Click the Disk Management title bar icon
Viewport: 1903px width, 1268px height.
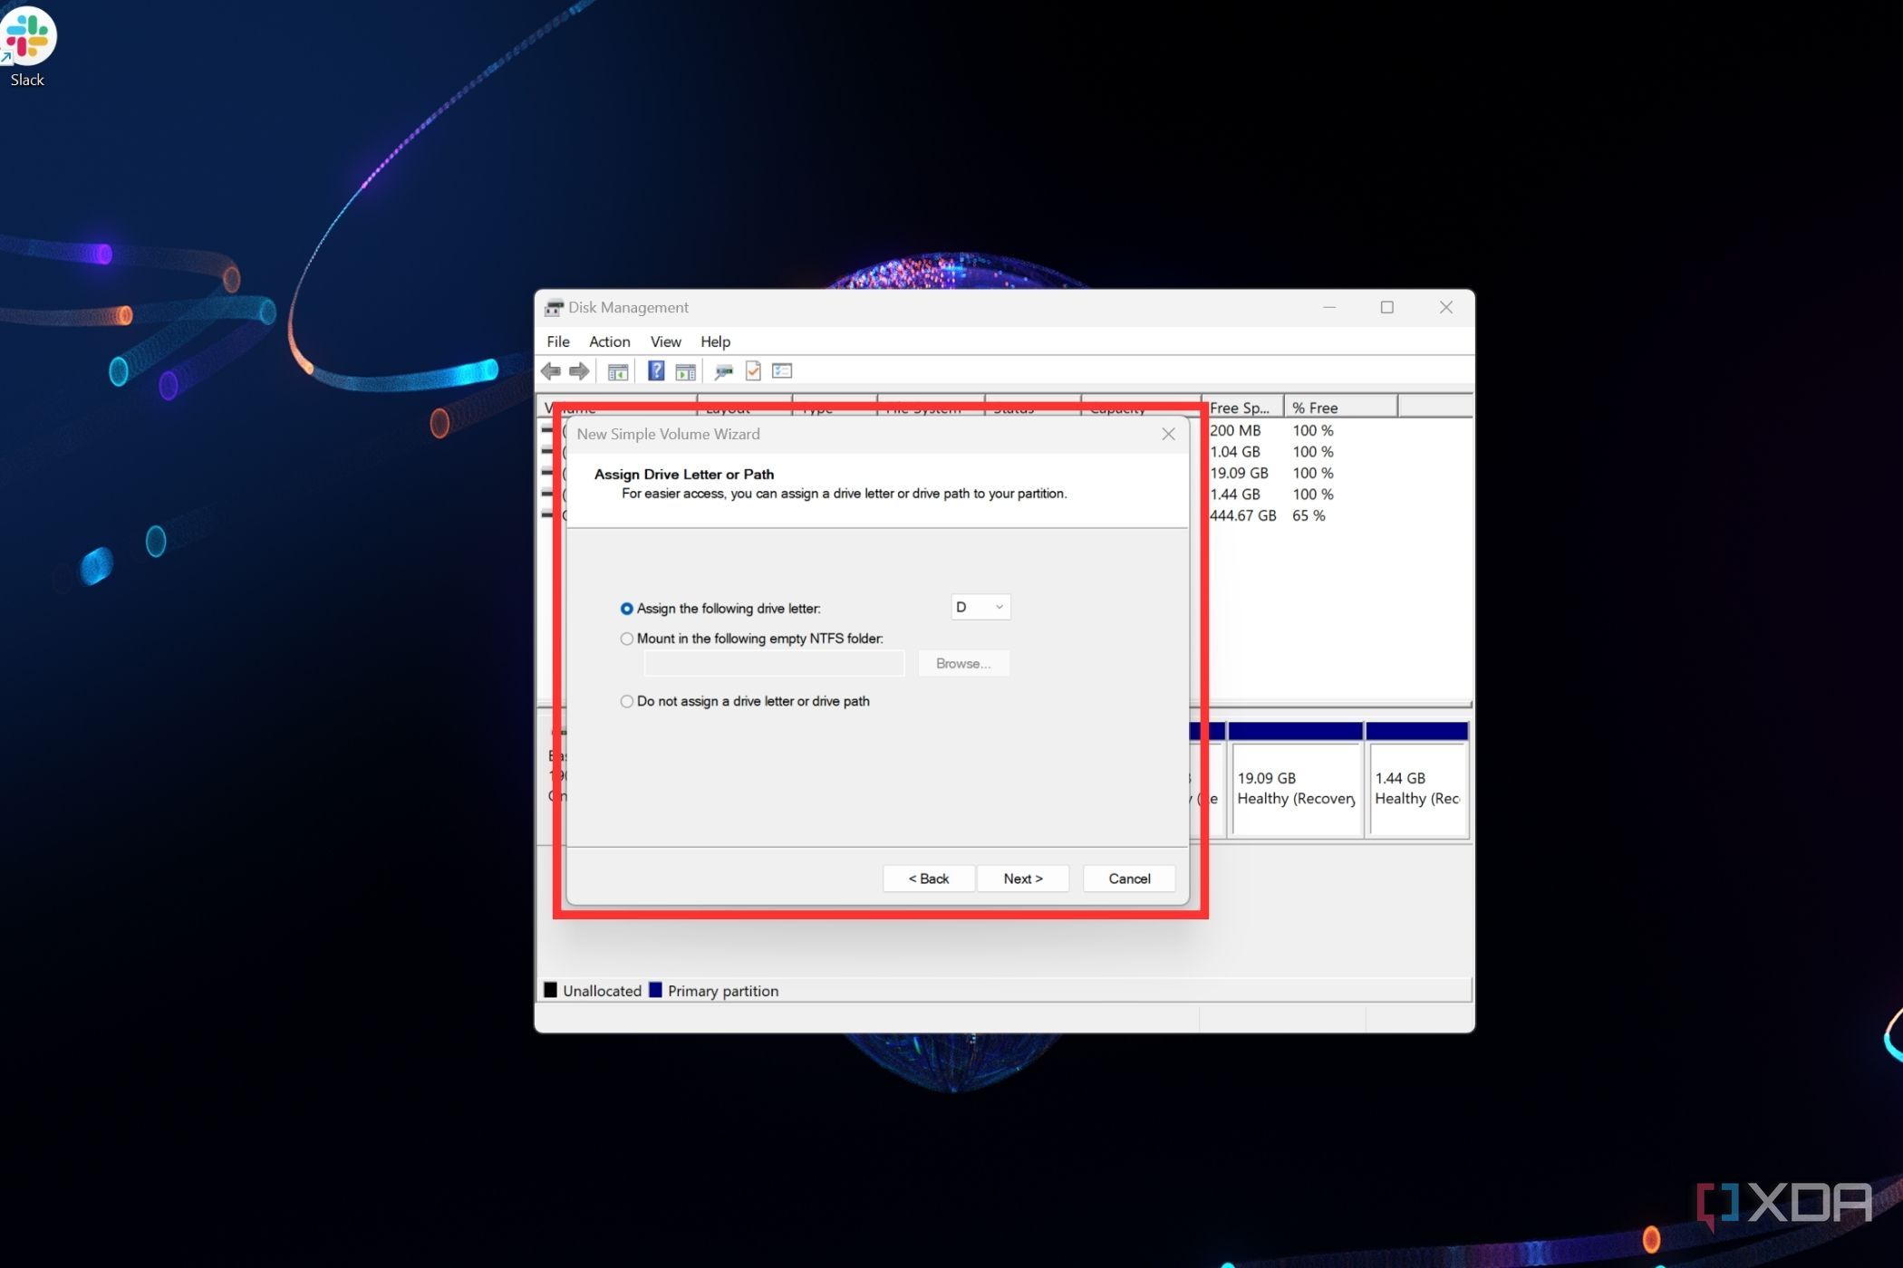point(553,307)
